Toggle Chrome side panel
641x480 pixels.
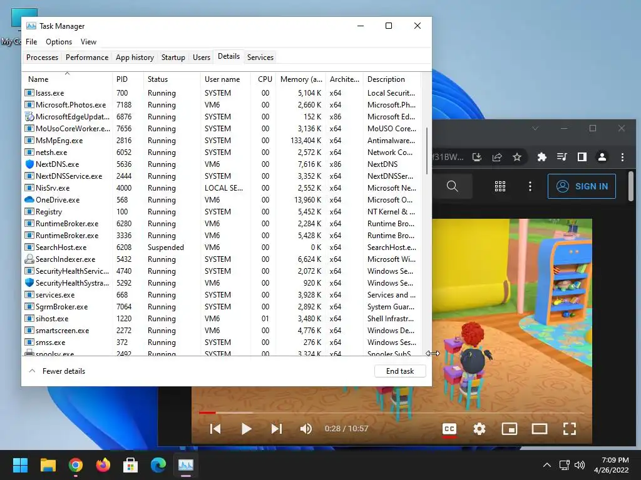point(582,157)
